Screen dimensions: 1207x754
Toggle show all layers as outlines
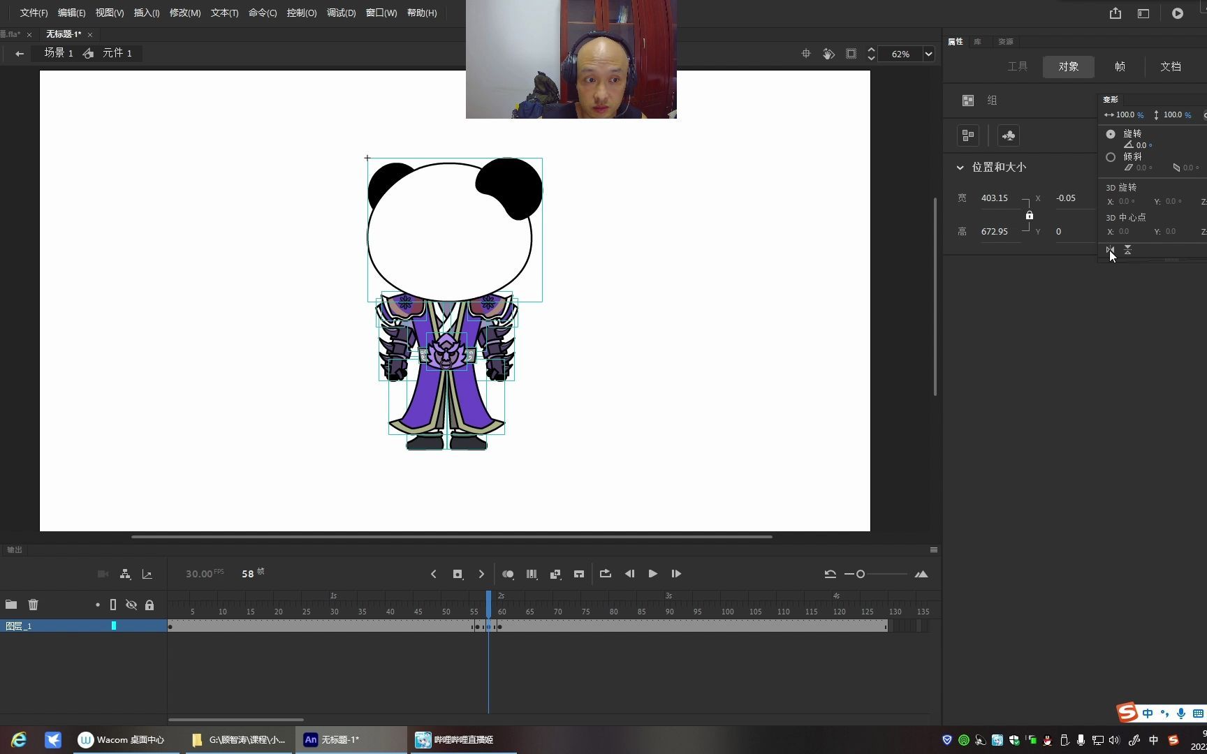pyautogui.click(x=113, y=605)
